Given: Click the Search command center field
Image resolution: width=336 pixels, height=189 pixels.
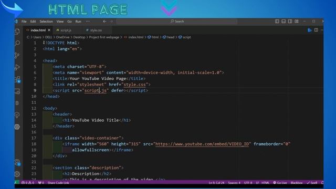Looking at the screenshot, I should click(177, 22).
